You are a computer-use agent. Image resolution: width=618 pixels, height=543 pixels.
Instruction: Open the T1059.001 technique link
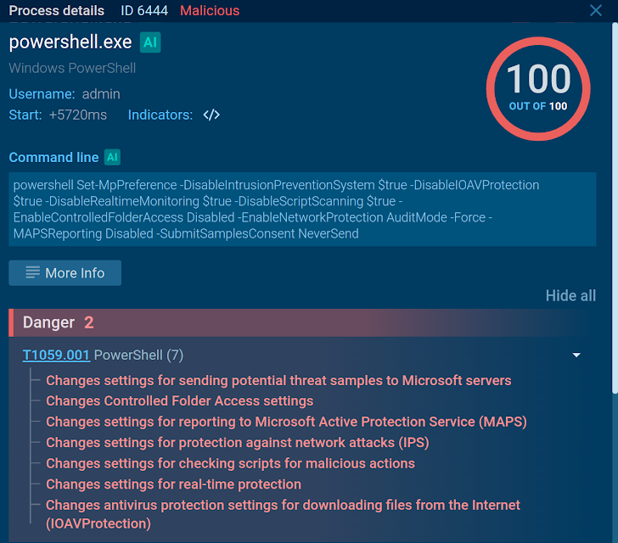(x=56, y=355)
